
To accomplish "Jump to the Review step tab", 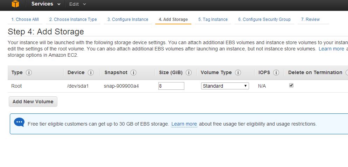I will [x=310, y=19].
